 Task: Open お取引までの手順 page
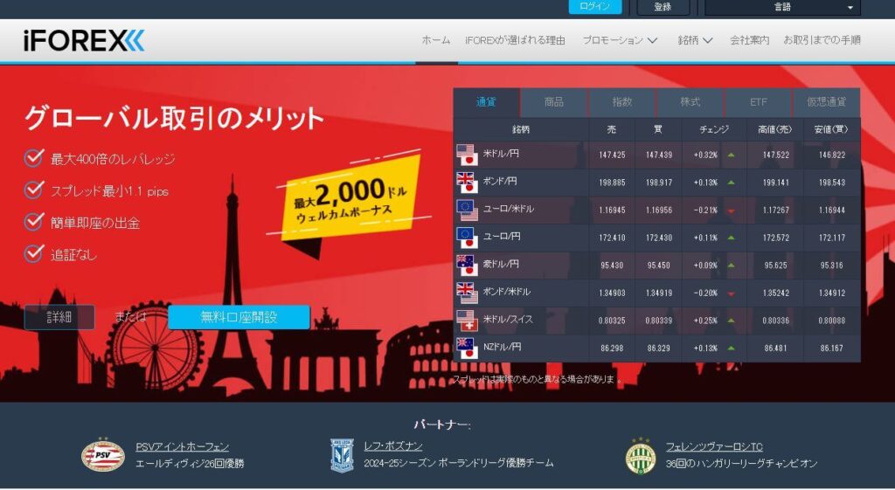tap(822, 40)
